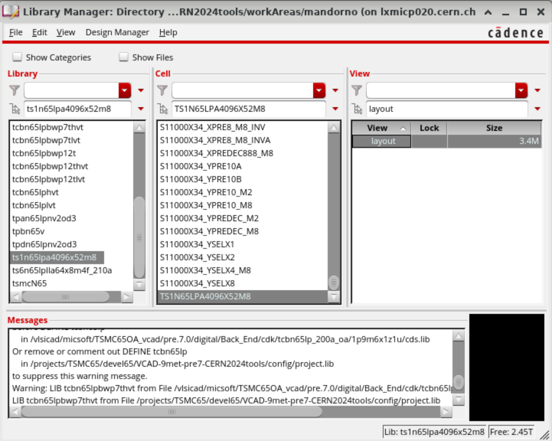Open the view name history dropdown

point(537,109)
